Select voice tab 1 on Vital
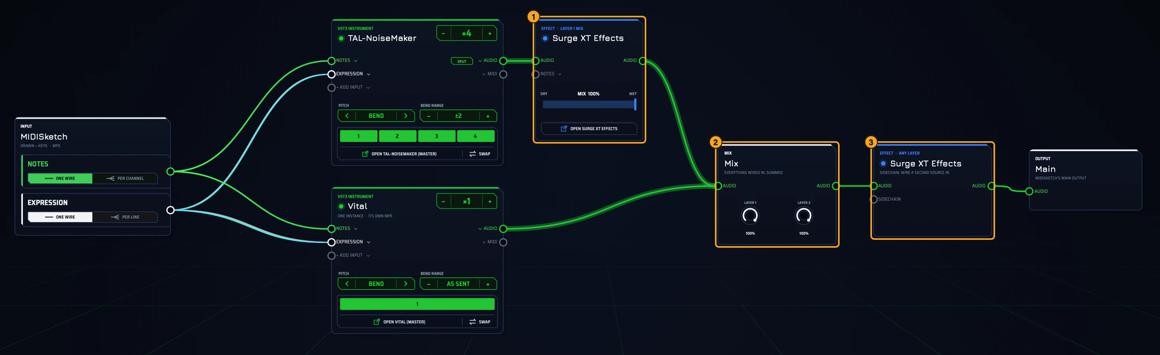 [417, 304]
